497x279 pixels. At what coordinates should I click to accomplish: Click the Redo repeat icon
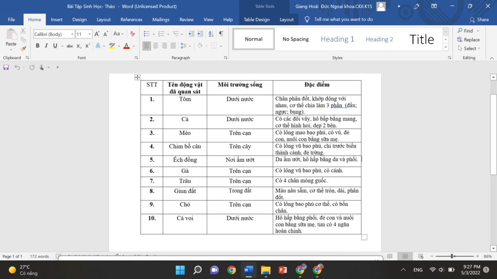click(32, 67)
